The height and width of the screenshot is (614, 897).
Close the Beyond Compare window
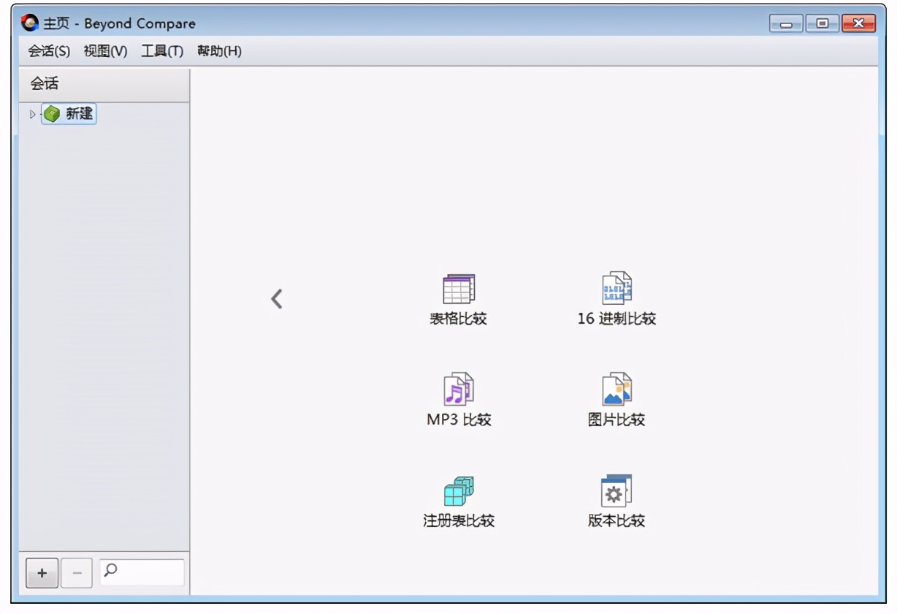coord(858,24)
